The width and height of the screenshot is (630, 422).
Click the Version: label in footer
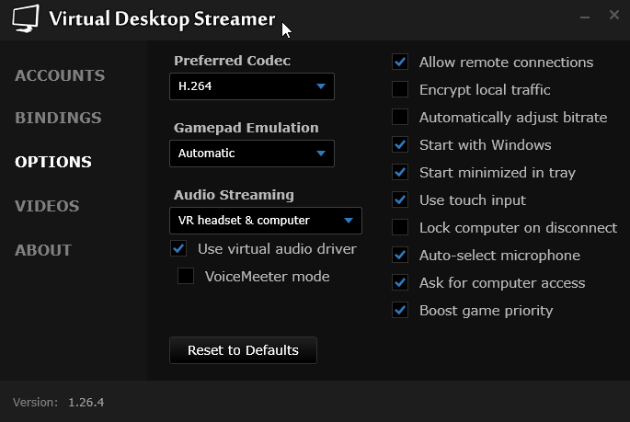pyautogui.click(x=35, y=403)
